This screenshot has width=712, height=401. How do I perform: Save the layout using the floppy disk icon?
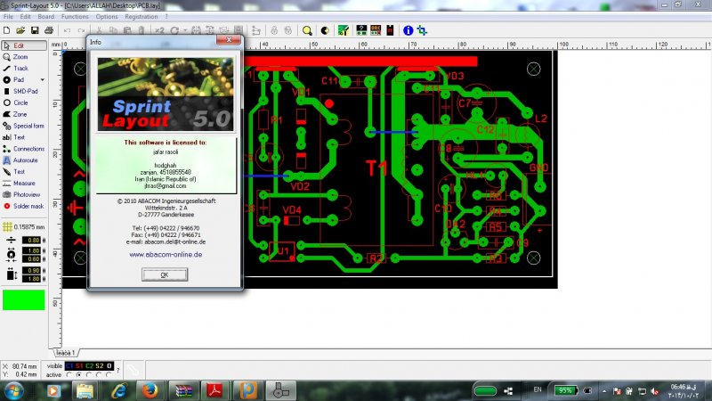coord(35,30)
